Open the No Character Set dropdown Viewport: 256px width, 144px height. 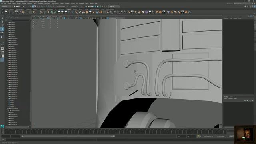208,136
